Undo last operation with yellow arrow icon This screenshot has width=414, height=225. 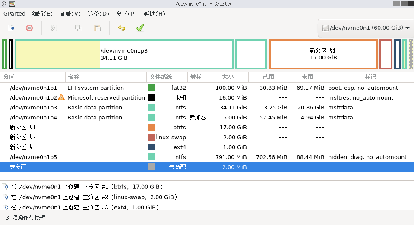pos(122,28)
